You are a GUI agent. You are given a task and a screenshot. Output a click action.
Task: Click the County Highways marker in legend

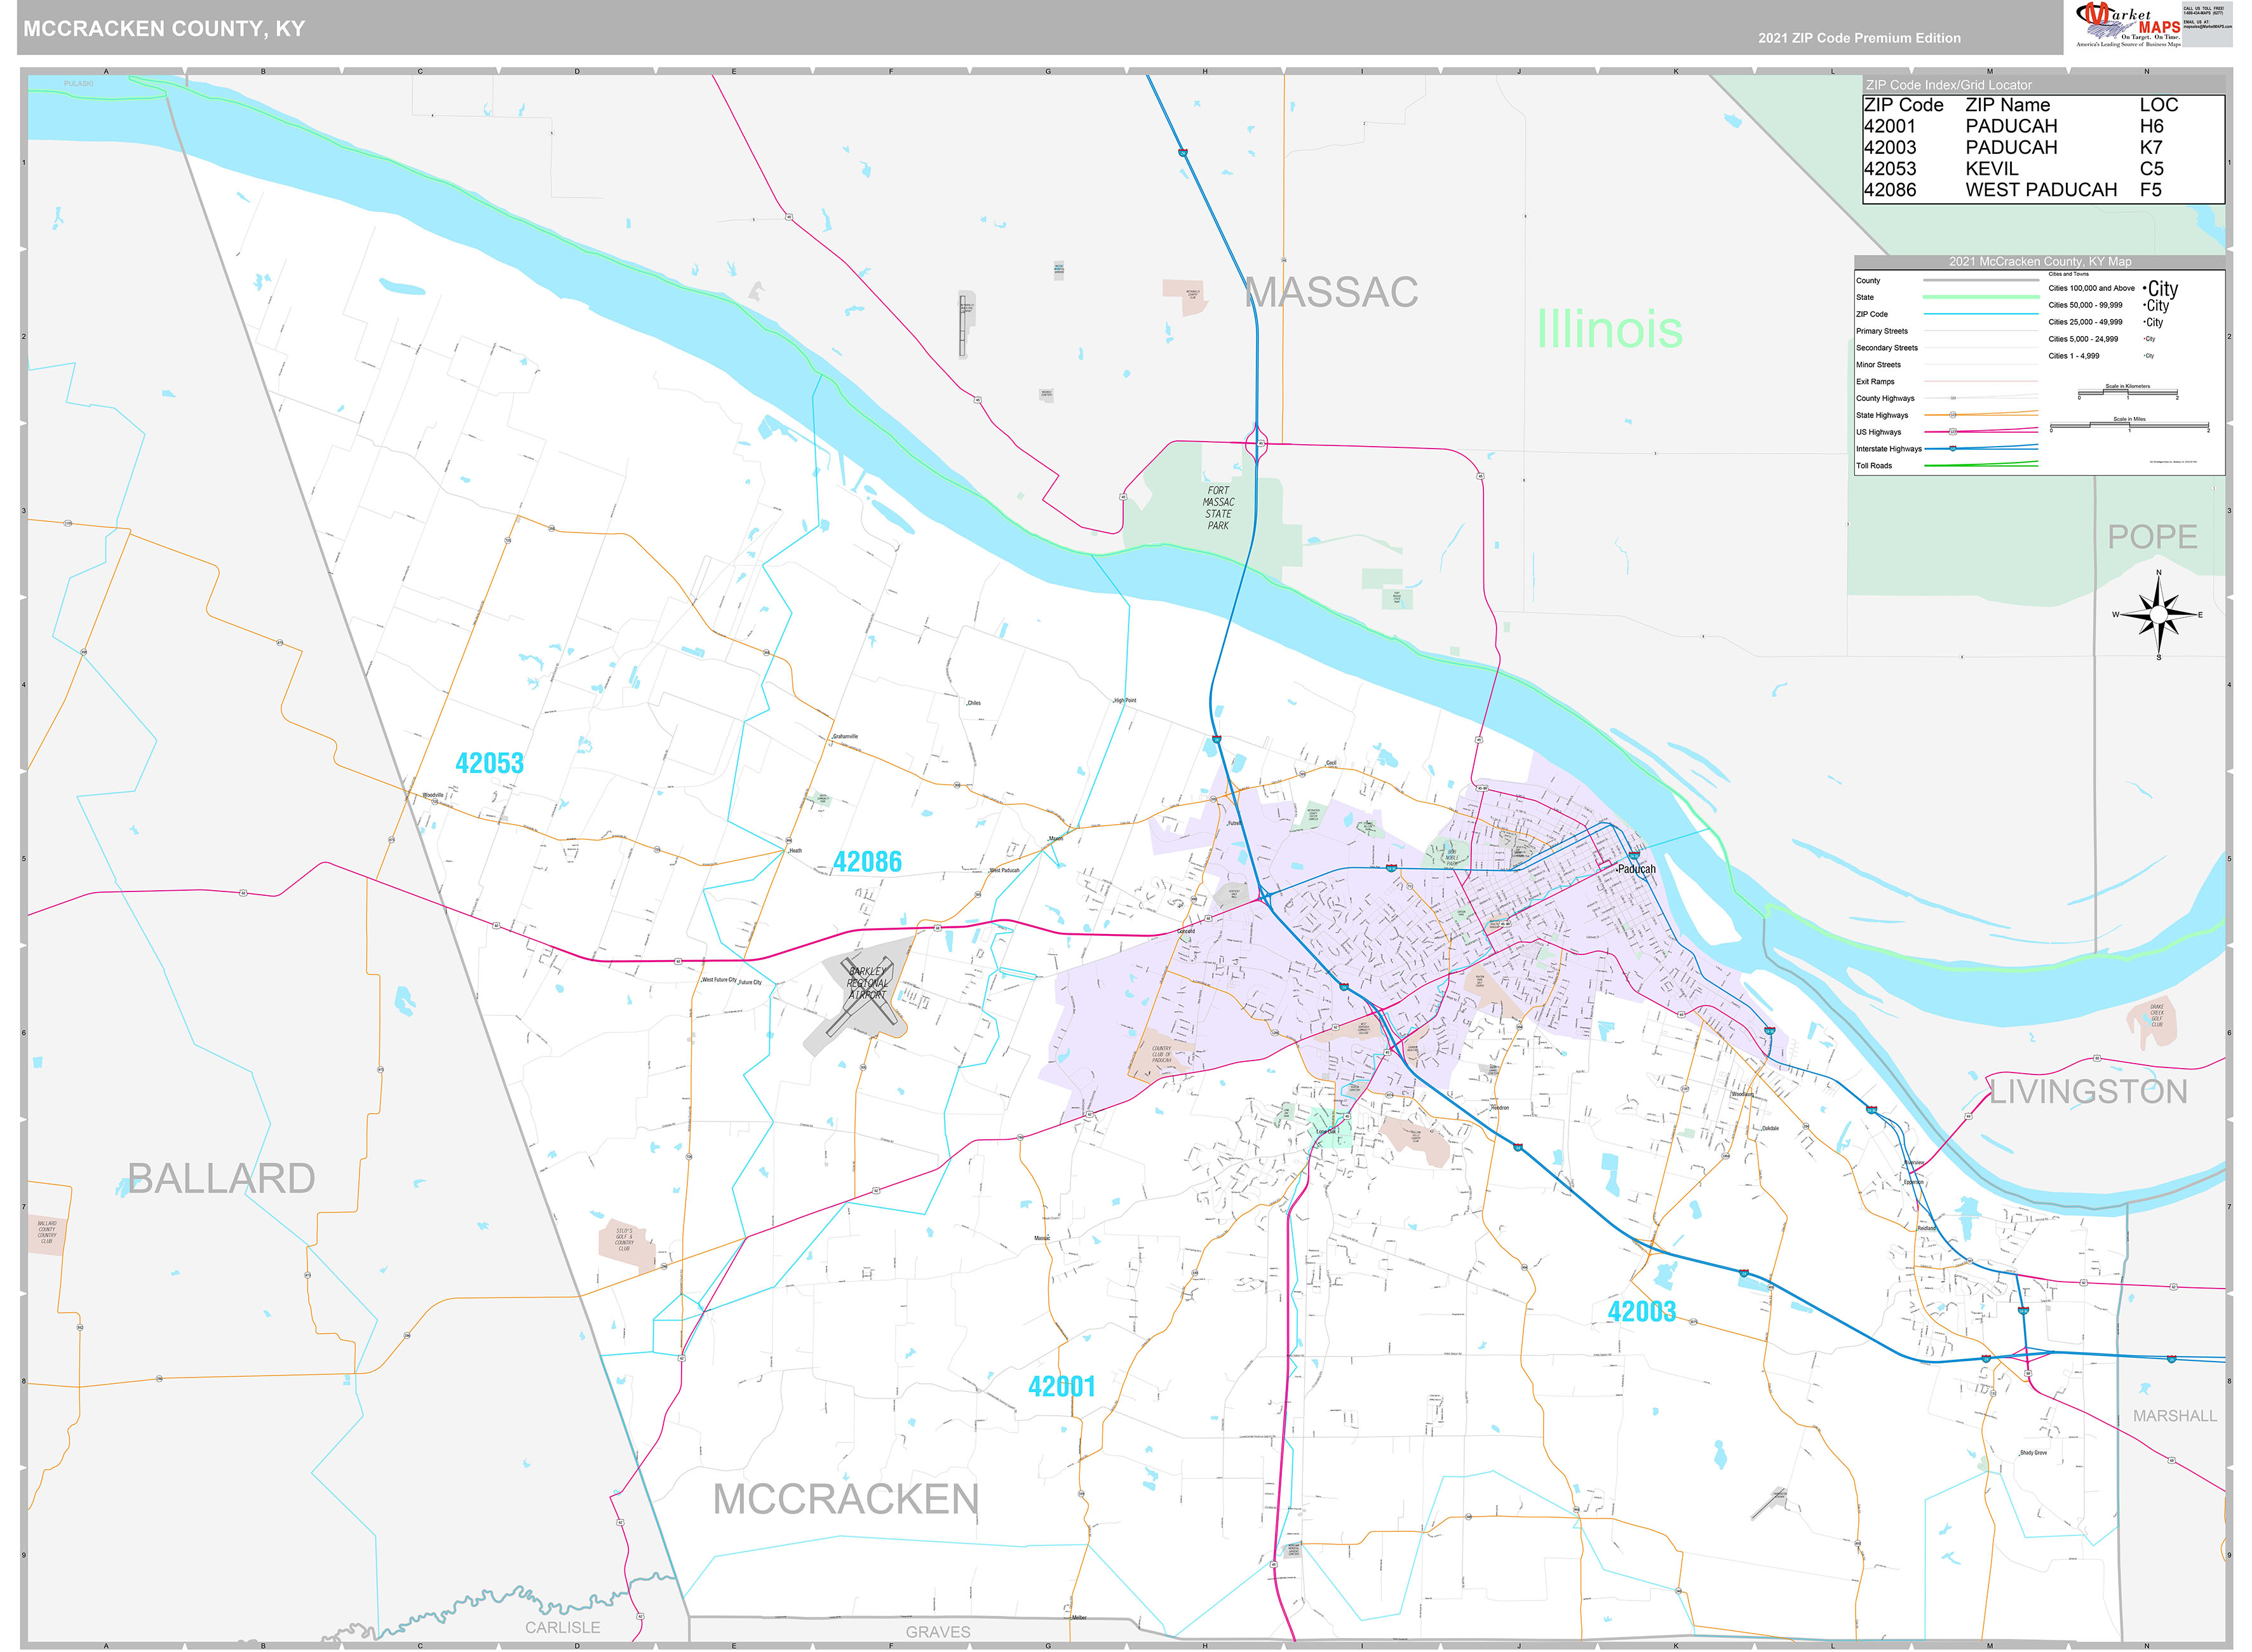click(1953, 398)
